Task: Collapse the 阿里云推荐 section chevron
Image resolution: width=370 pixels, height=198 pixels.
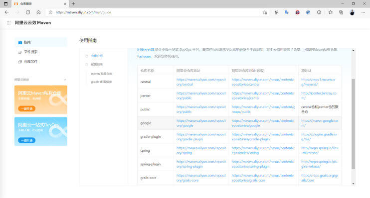Action: click(x=65, y=80)
